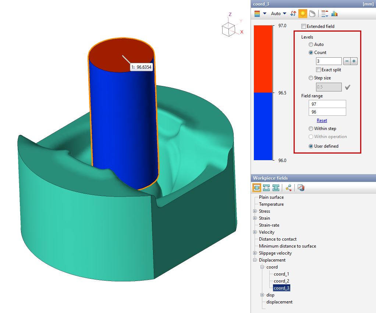Click the Reset field range link
376x313 pixels.
[322, 120]
